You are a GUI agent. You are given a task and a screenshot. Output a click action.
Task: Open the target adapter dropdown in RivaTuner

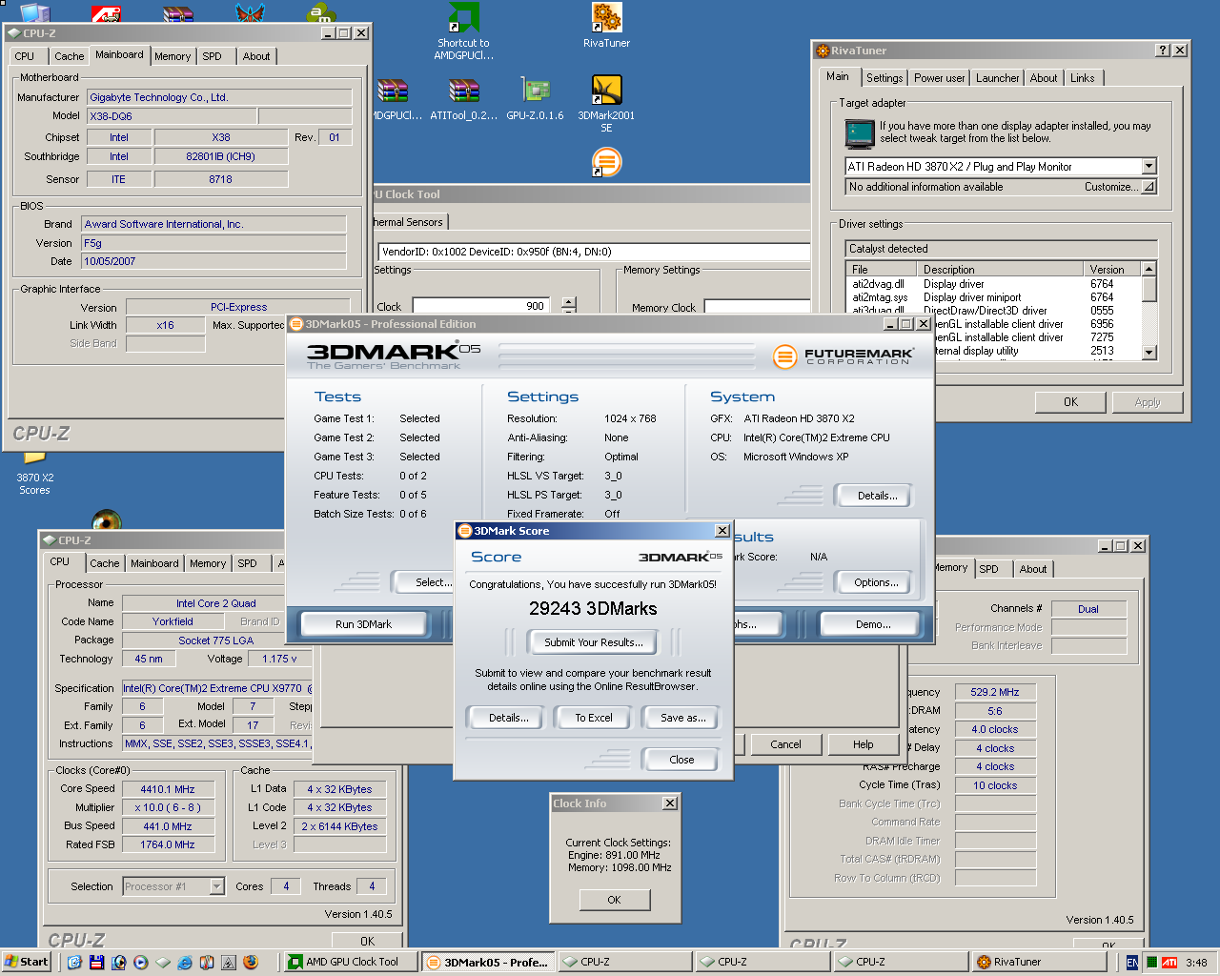point(1149,166)
